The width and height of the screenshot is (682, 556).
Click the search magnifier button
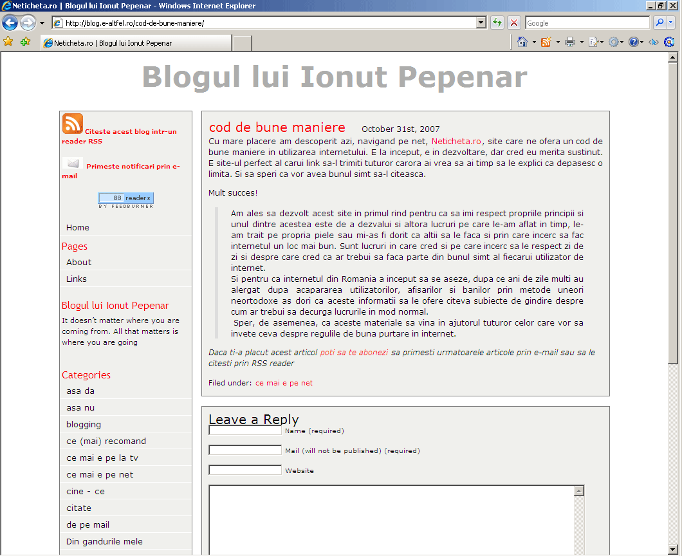click(x=659, y=23)
